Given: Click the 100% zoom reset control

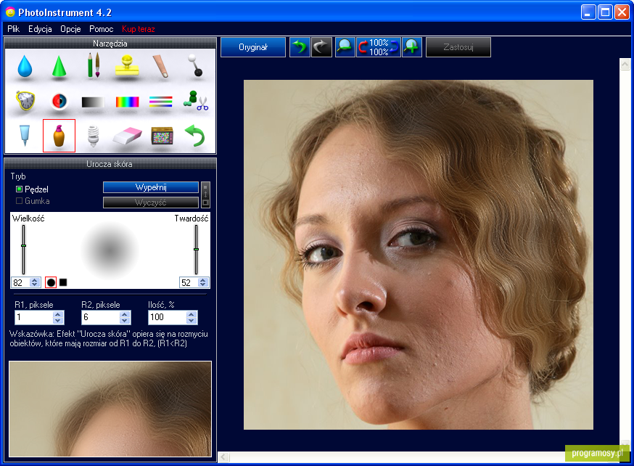Looking at the screenshot, I should pos(379,47).
